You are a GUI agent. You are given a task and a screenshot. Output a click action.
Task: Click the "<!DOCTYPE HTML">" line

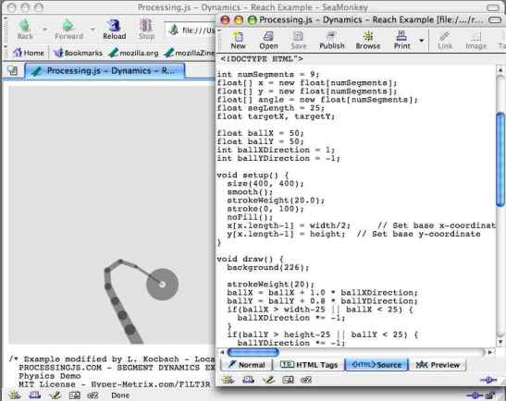tap(262, 59)
